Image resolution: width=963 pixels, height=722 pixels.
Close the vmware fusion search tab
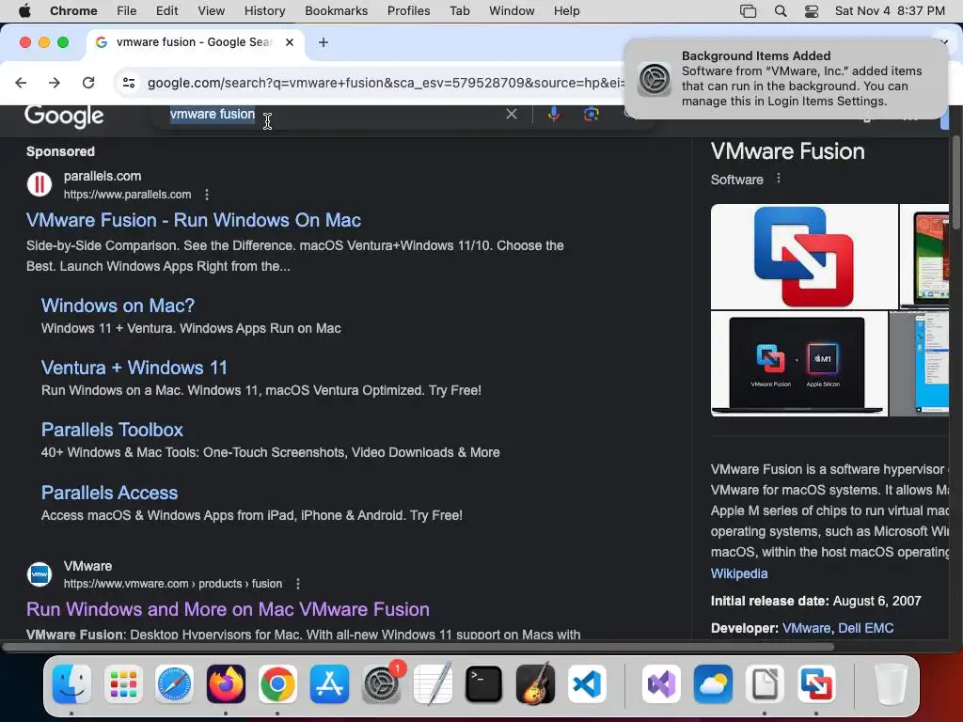click(x=290, y=42)
